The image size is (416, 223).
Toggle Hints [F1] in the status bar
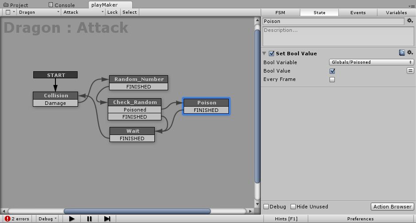click(x=286, y=219)
